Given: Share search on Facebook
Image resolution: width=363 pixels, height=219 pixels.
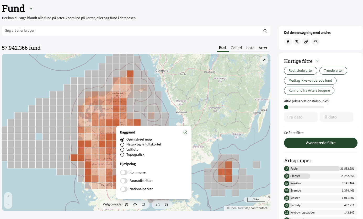Looking at the screenshot, I should pos(288,42).
